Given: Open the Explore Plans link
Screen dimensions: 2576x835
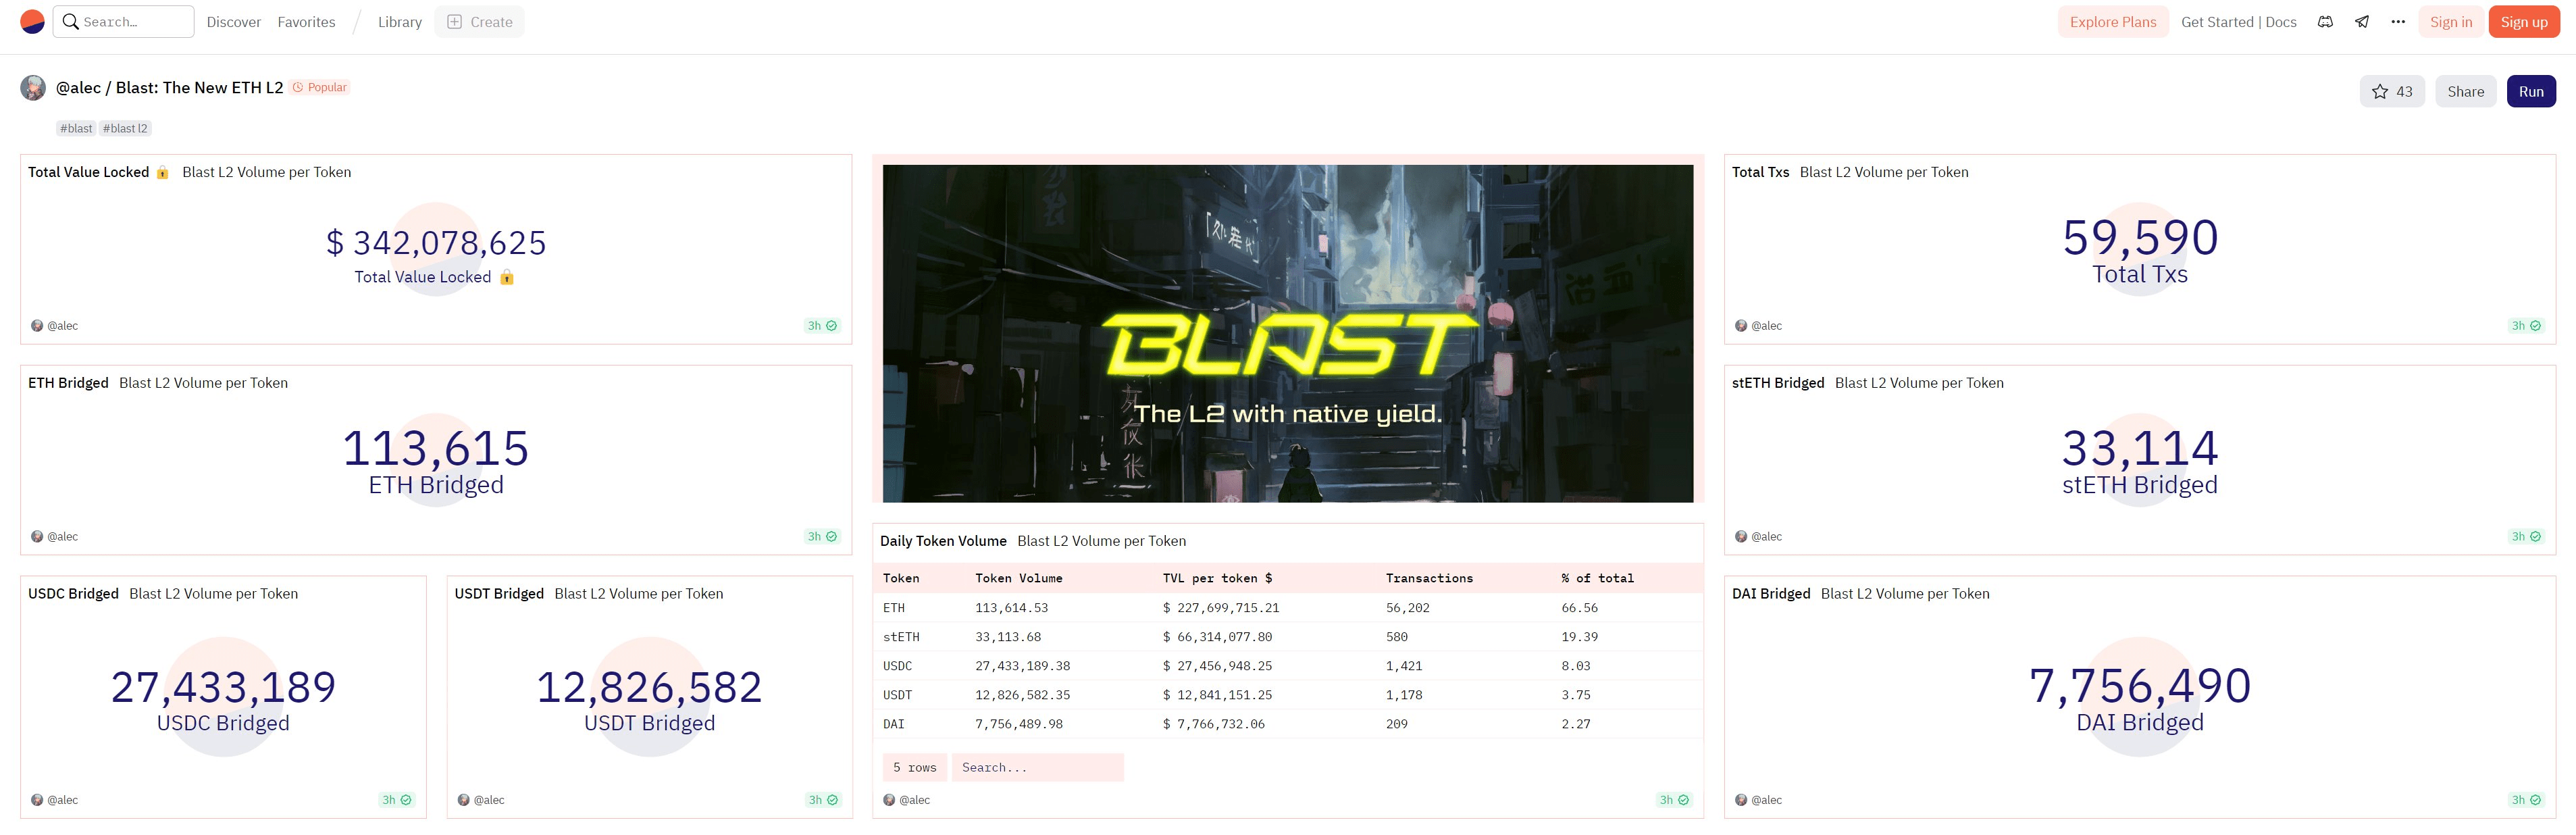Looking at the screenshot, I should click(x=2112, y=21).
